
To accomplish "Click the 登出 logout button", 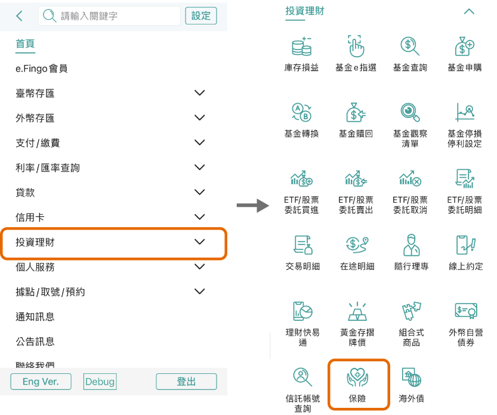I will (186, 382).
